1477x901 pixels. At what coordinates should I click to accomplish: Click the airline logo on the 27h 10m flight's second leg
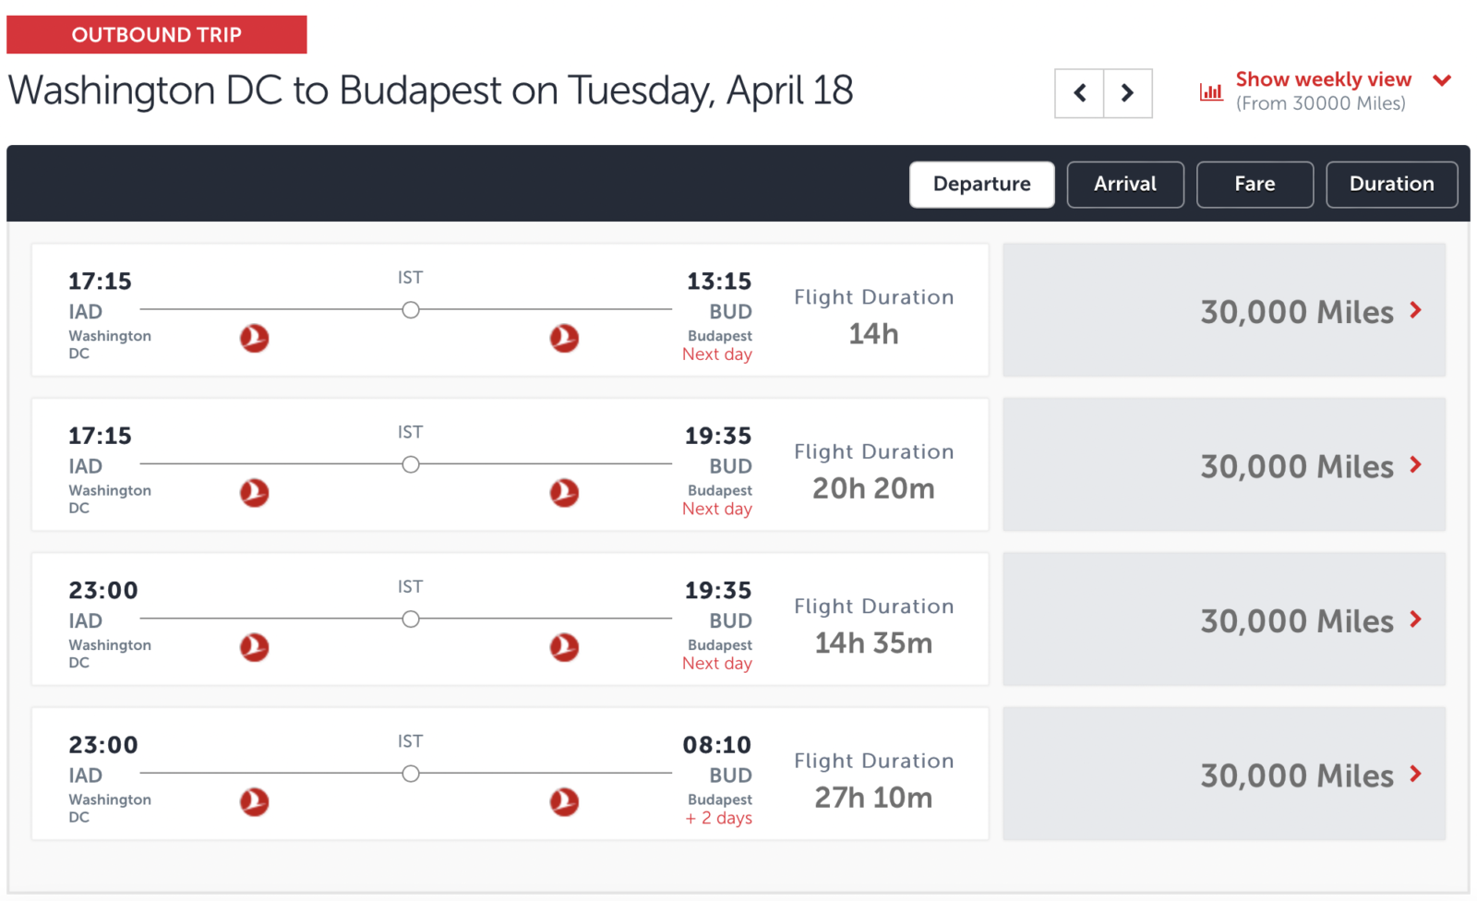click(x=564, y=802)
